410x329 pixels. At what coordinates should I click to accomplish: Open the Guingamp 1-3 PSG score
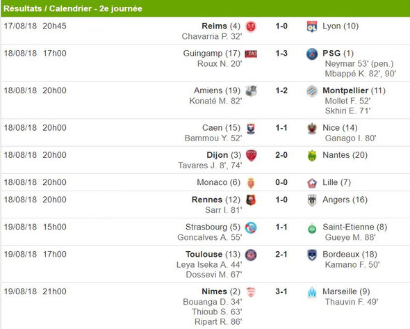tap(281, 53)
